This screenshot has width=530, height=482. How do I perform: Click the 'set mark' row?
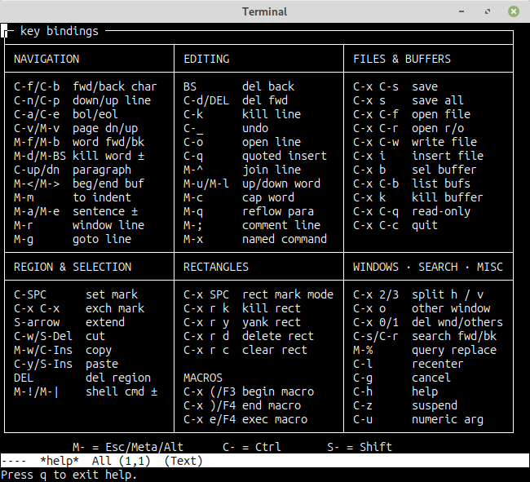(x=76, y=294)
